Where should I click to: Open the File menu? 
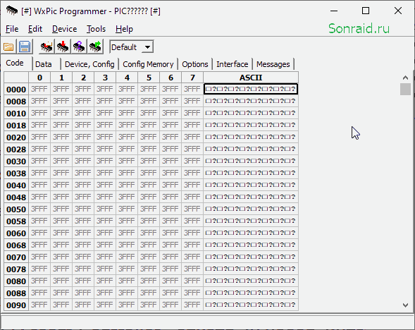point(12,29)
